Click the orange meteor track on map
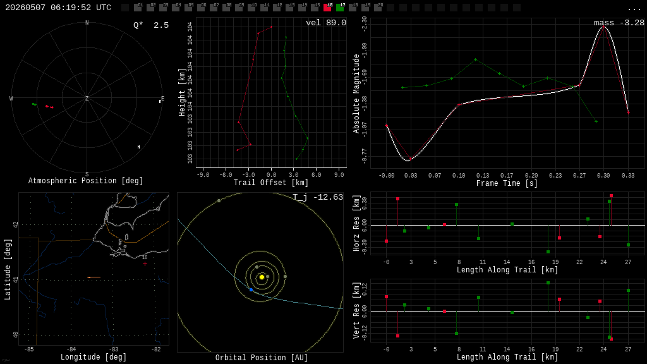This screenshot has width=647, height=364. tap(94, 277)
